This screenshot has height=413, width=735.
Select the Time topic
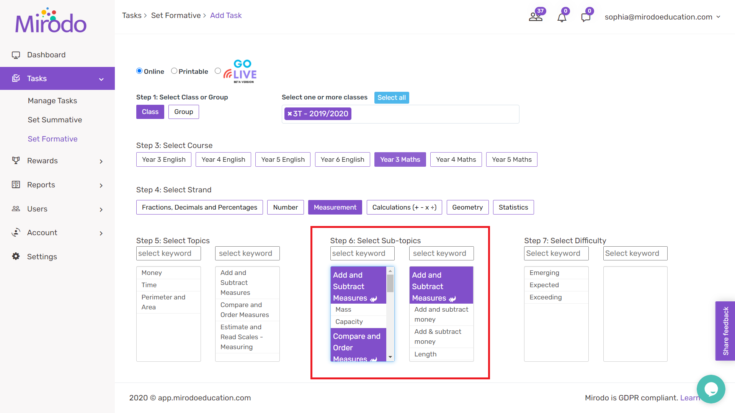click(x=168, y=285)
